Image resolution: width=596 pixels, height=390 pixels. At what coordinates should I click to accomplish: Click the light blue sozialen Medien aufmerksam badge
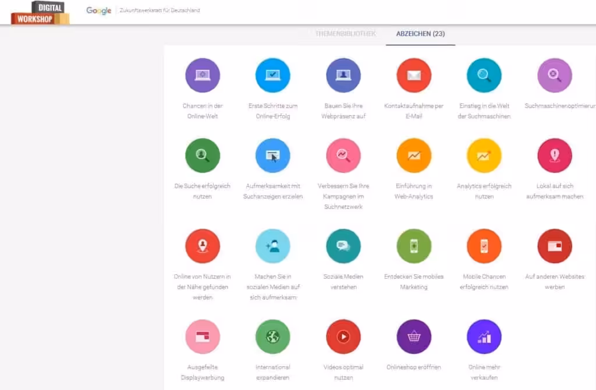click(273, 246)
